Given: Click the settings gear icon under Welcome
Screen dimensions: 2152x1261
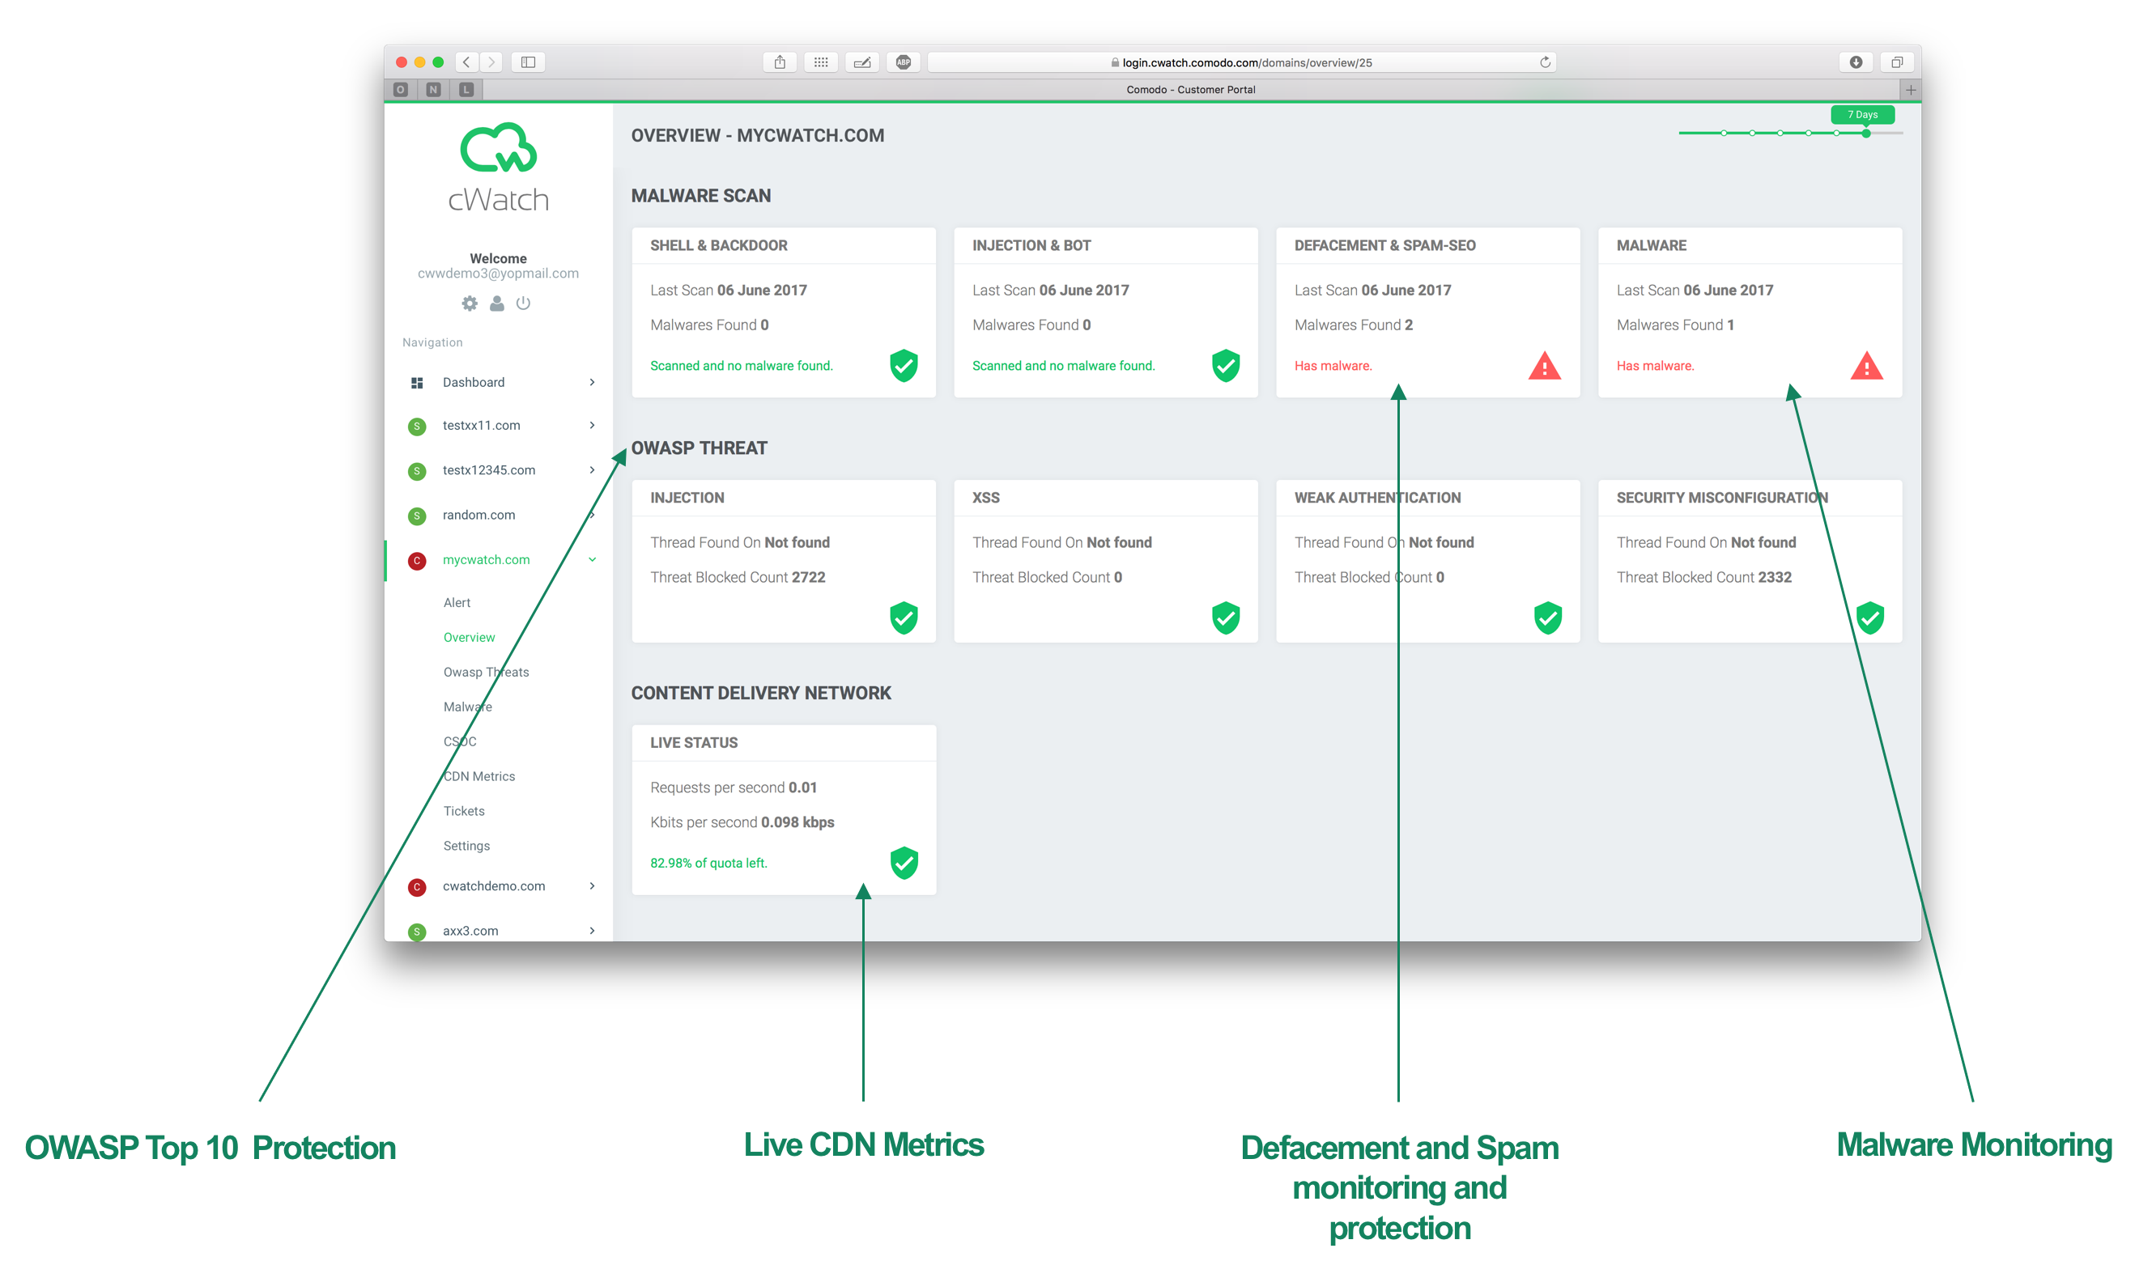Looking at the screenshot, I should coord(469,303).
